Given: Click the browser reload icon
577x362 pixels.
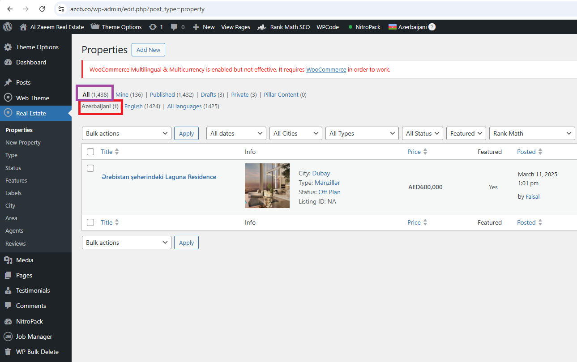Looking at the screenshot, I should 42,9.
